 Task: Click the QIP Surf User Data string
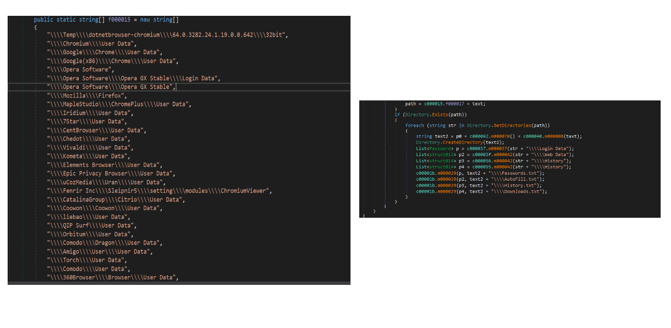tap(92, 225)
